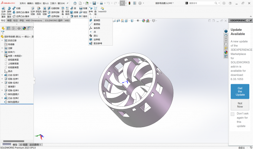The image size is (253, 149).
Task: Click the Appearances color ball in right task pane
Action: point(226,52)
